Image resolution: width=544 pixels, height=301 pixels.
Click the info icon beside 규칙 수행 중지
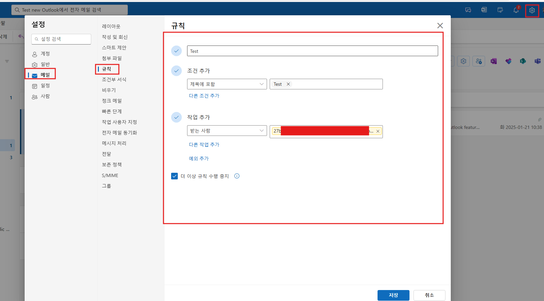click(x=237, y=176)
